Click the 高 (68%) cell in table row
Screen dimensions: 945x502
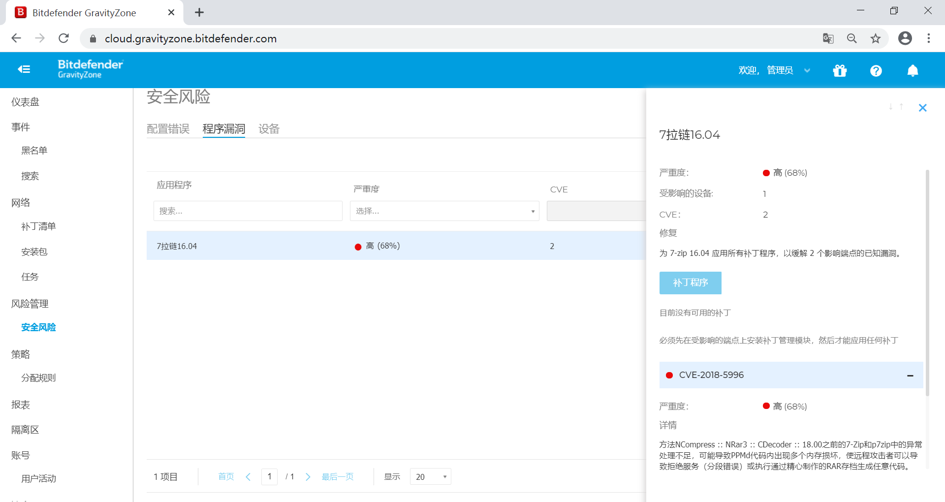point(378,246)
